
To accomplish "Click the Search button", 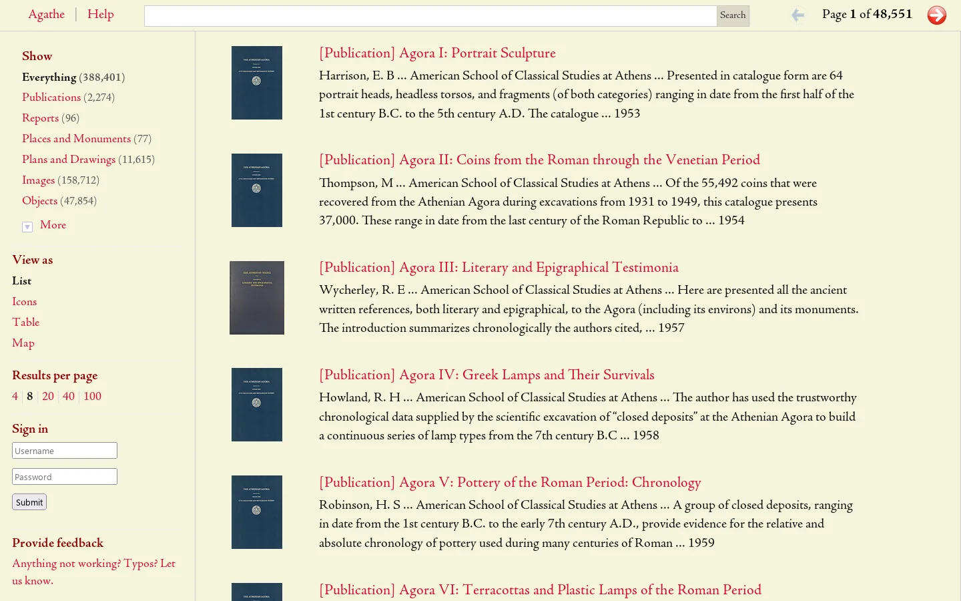I will coord(733,16).
